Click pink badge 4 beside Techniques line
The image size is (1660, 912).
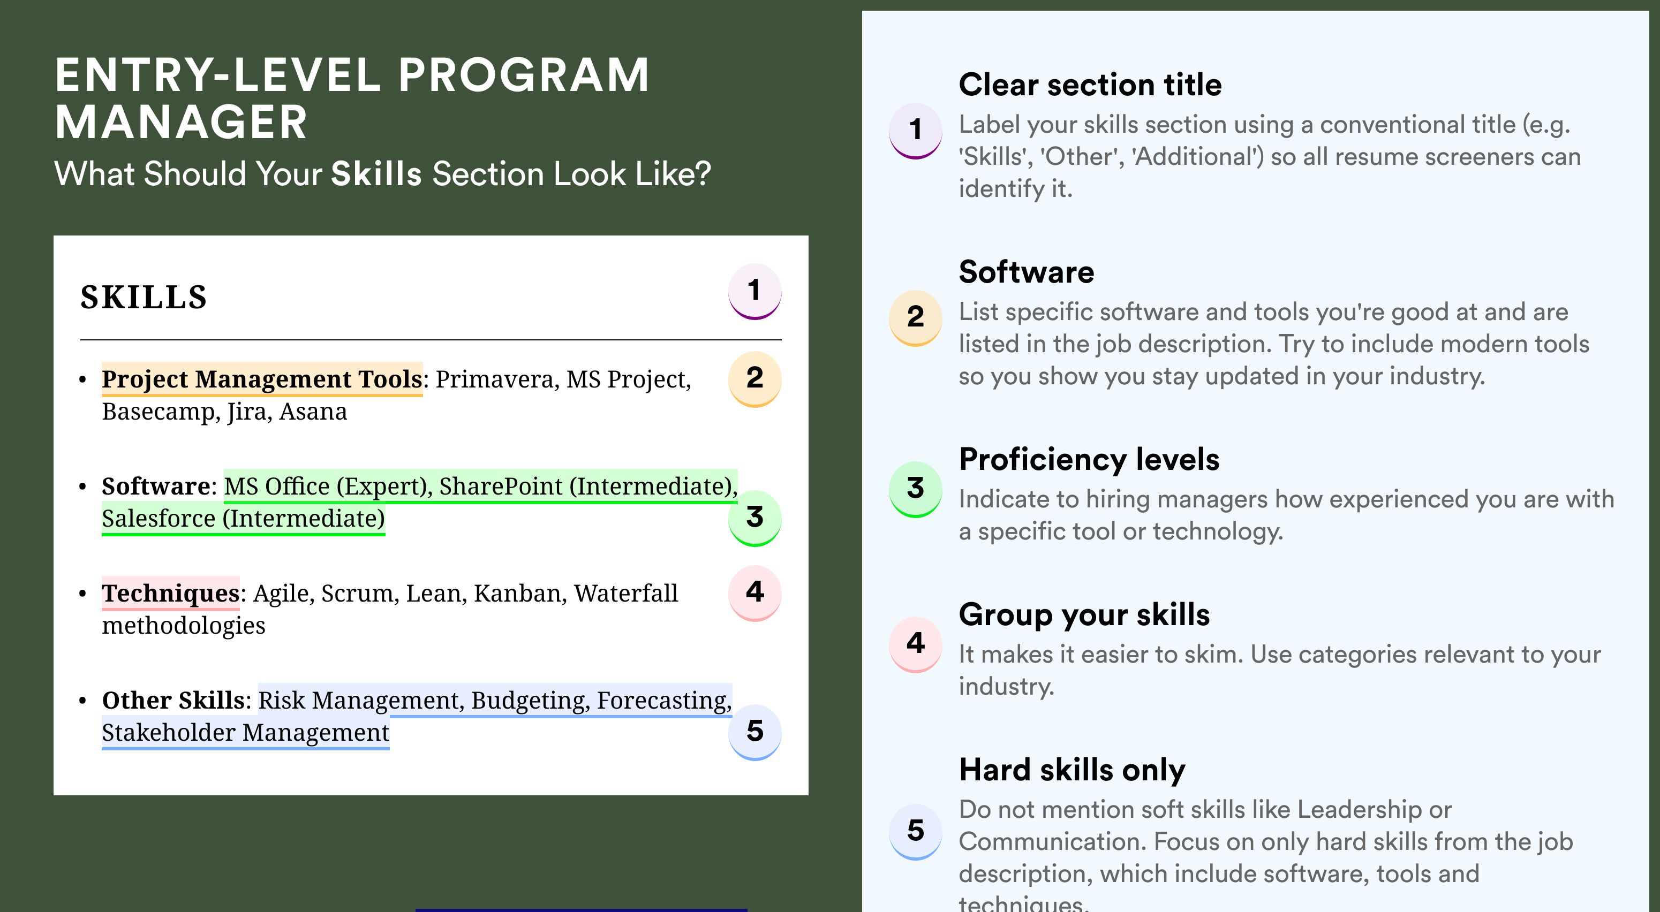tap(754, 592)
